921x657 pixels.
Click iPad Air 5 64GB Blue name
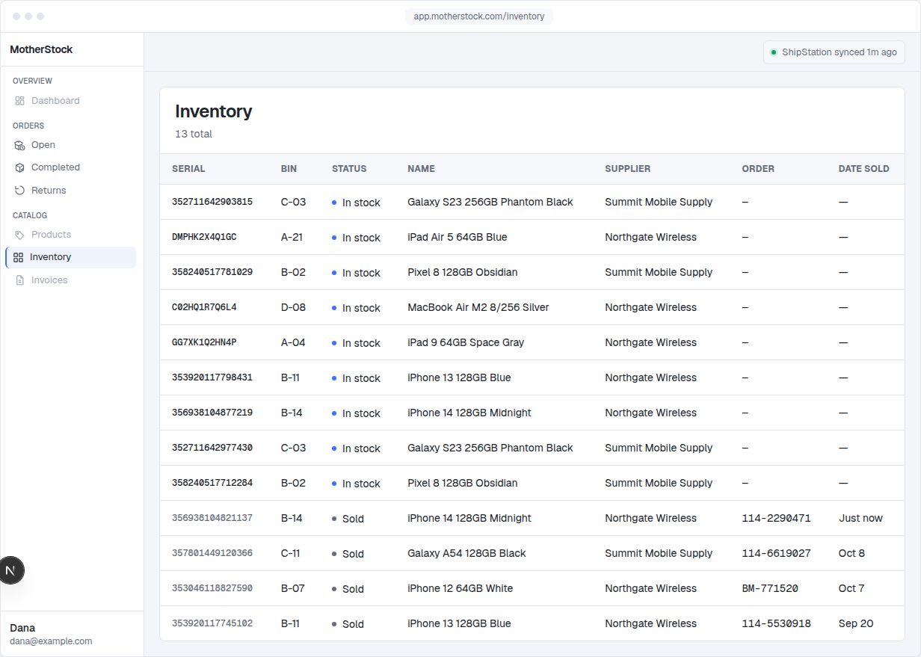pyautogui.click(x=458, y=237)
